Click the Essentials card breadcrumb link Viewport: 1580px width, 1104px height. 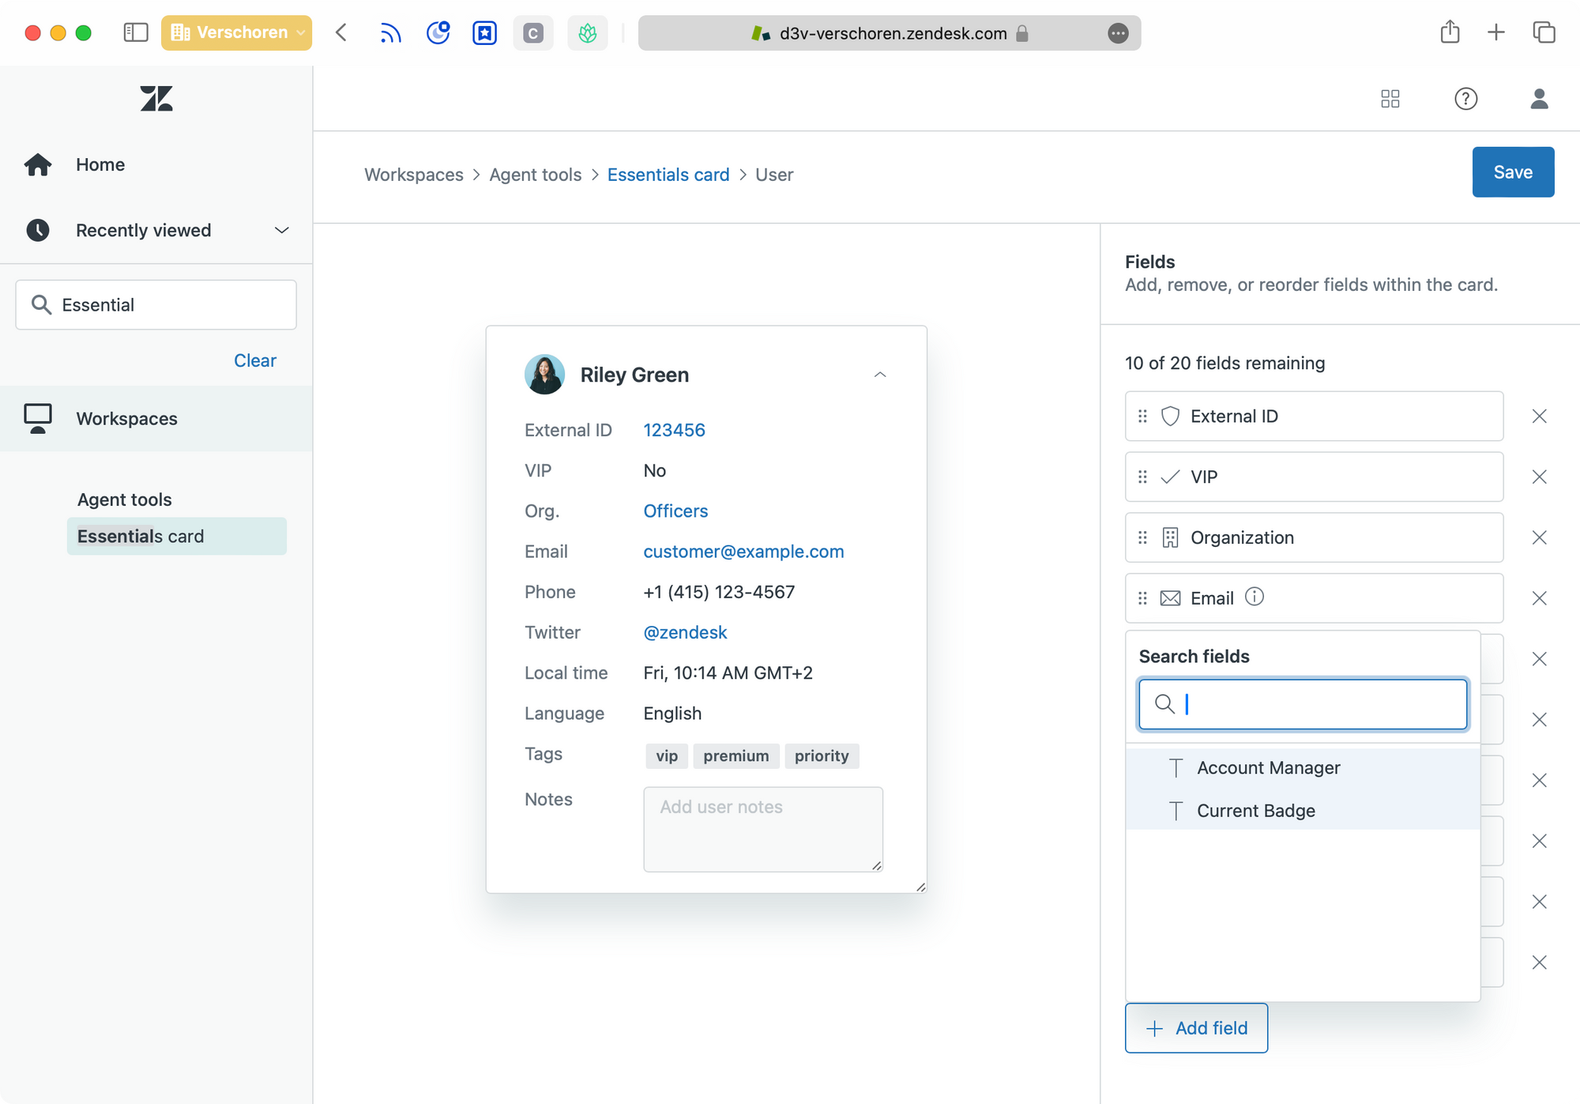(x=668, y=175)
